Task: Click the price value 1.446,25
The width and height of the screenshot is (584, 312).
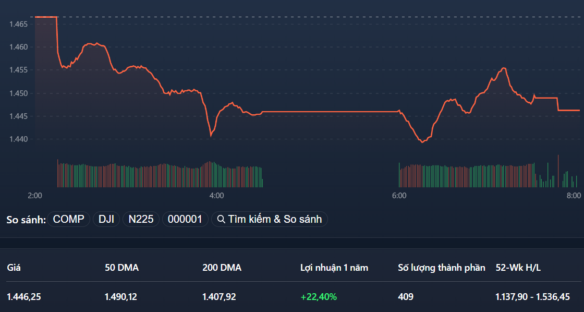Action: (x=23, y=296)
